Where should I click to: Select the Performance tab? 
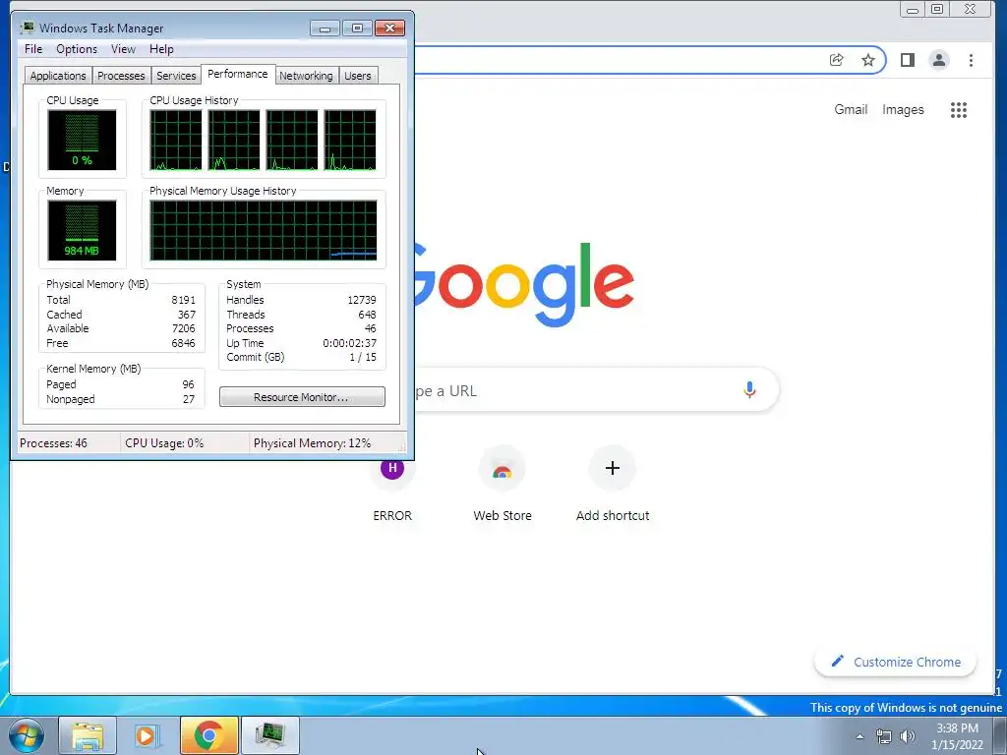238,74
